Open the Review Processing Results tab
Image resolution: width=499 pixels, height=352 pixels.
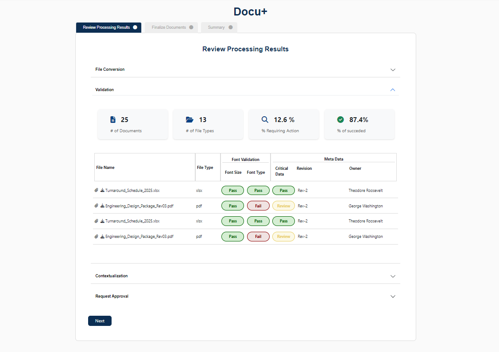click(x=108, y=27)
